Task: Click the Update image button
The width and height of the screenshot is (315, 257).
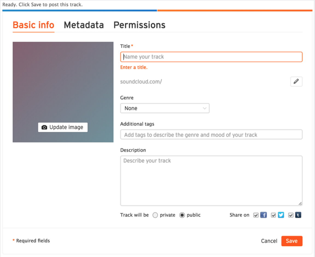Action: [63, 127]
